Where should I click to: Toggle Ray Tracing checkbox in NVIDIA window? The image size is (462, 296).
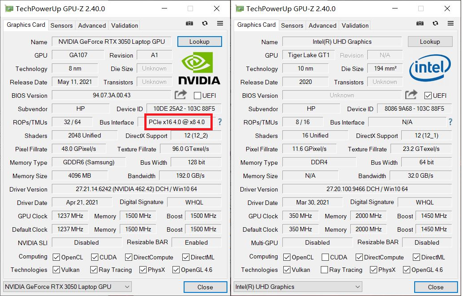[94, 270]
